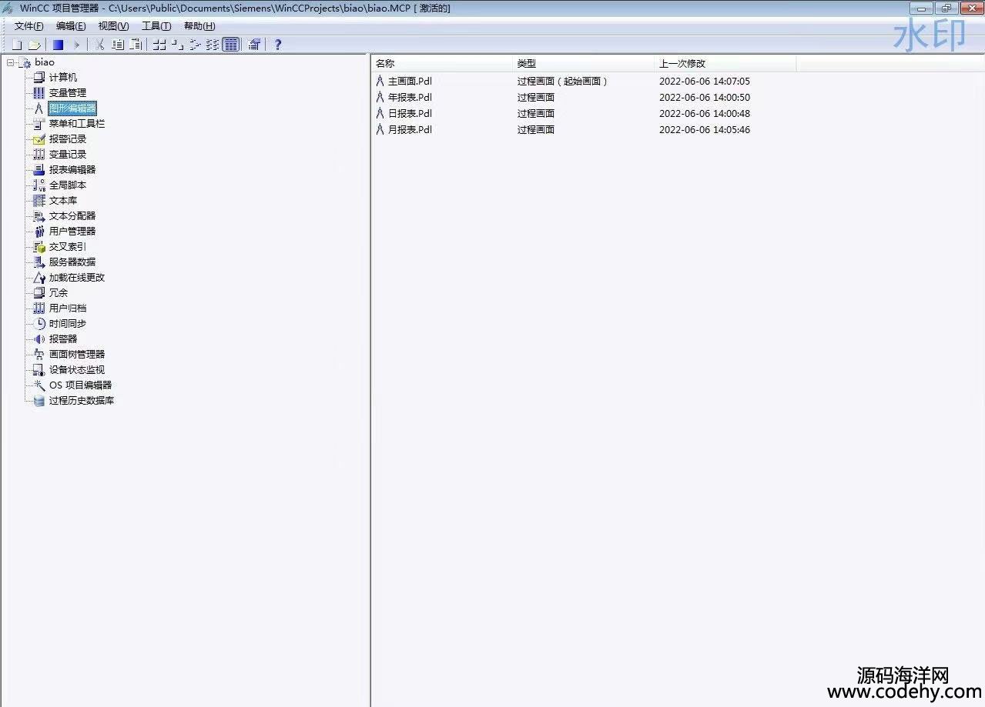Sort by 类型 column header
The width and height of the screenshot is (985, 707).
tap(584, 64)
